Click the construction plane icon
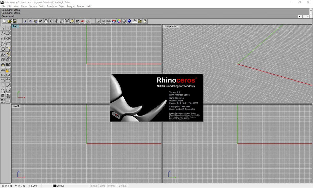Screen dimensions: 313x188 88,21
